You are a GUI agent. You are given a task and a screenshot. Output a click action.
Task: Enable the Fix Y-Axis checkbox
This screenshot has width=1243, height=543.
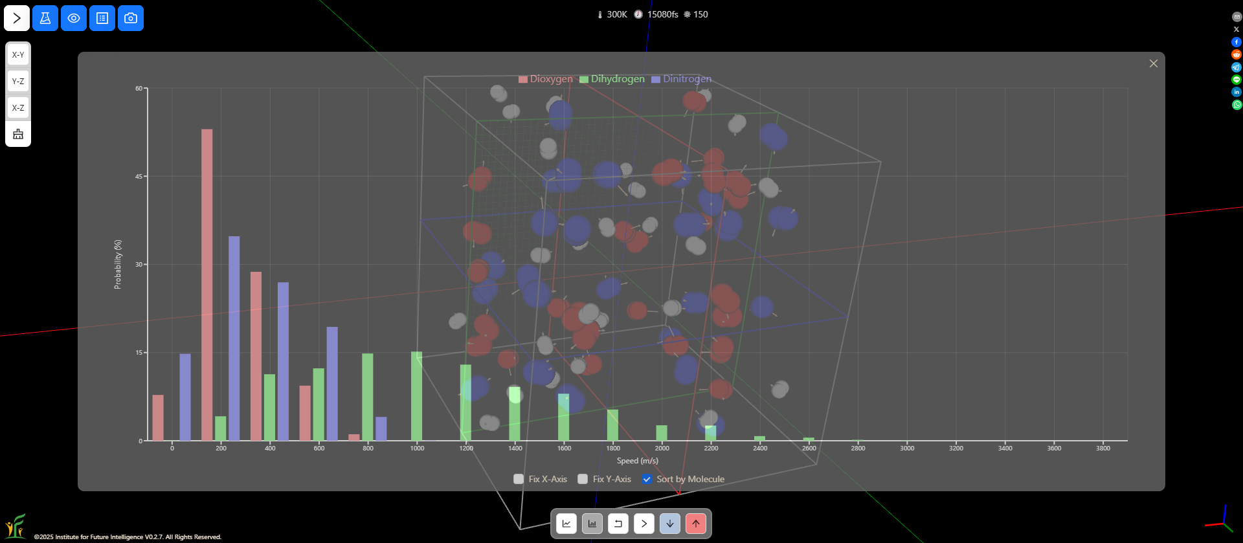(583, 479)
